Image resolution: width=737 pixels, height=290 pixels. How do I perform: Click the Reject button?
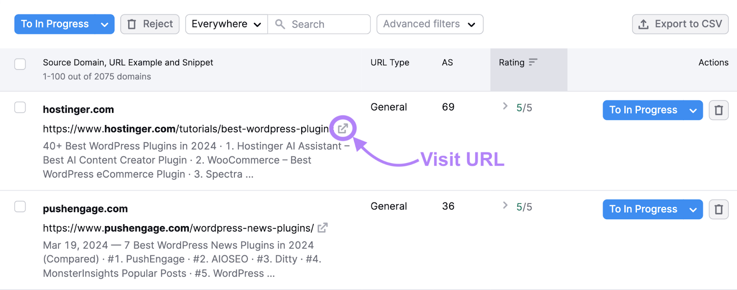pos(150,24)
